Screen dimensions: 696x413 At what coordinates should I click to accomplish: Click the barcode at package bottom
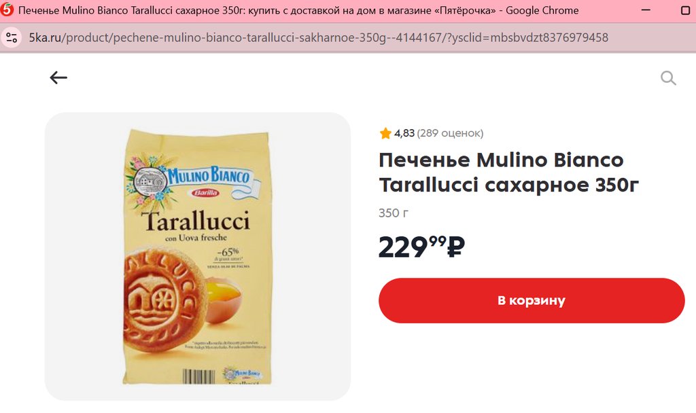point(199,376)
